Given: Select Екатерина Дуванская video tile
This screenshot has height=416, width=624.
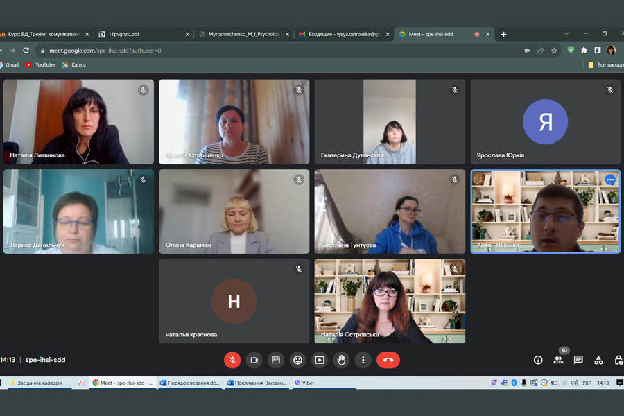Looking at the screenshot, I should click(390, 122).
